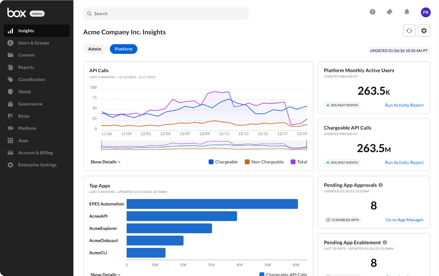Viewport: 439px width, 276px height.
Task: Toggle the Total series visibility
Action: (299, 162)
